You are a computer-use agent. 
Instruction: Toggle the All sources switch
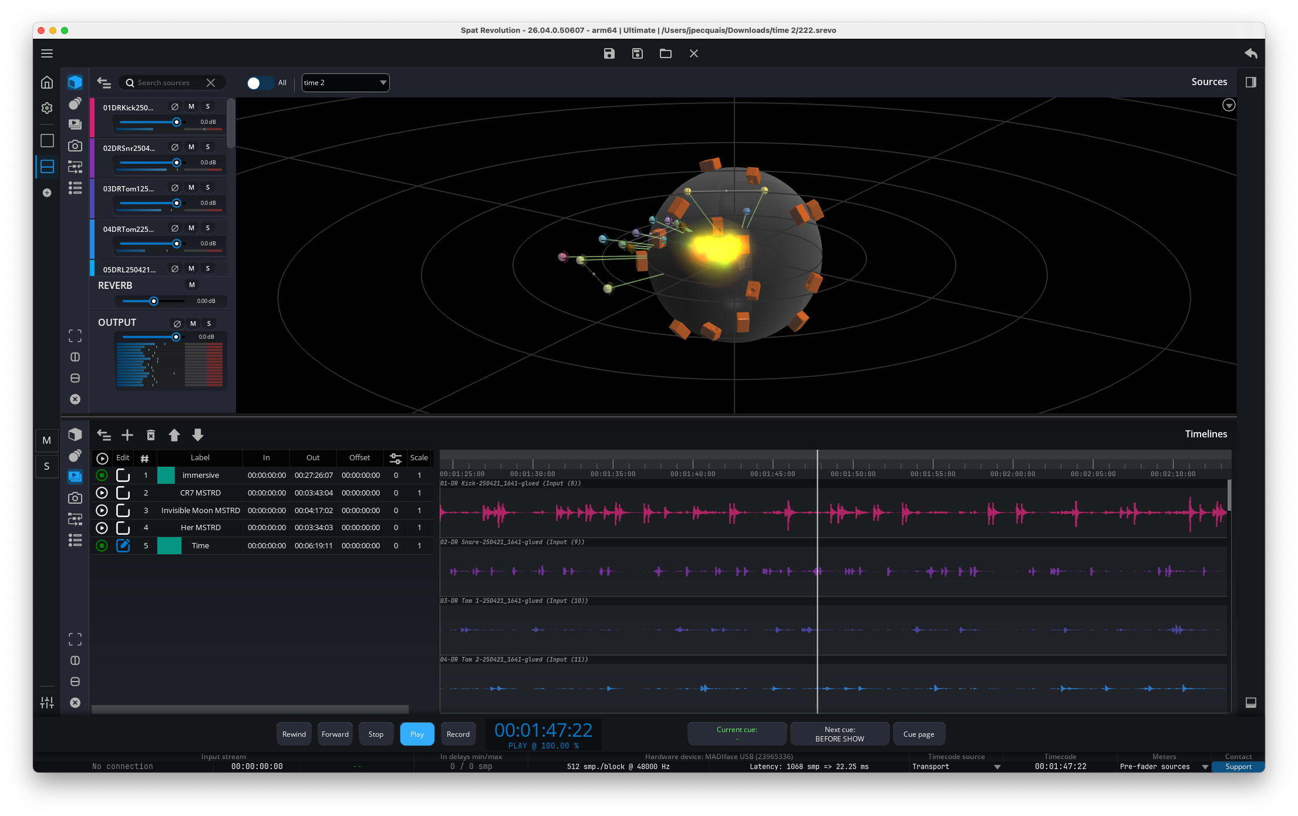(259, 83)
